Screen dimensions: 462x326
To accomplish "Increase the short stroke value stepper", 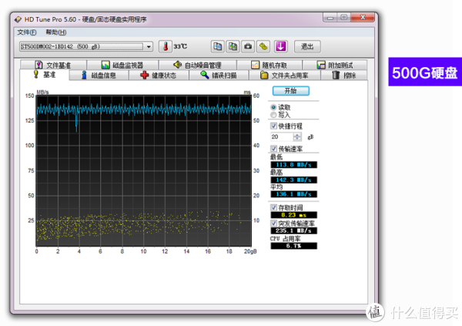I will [297, 135].
